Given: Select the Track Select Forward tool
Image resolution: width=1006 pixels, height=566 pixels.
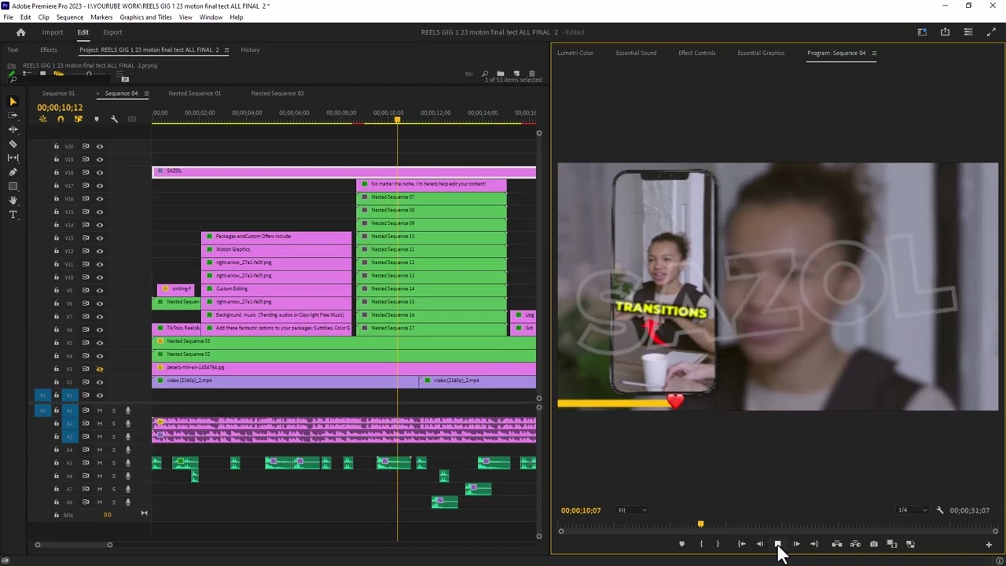Looking at the screenshot, I should coord(13,116).
